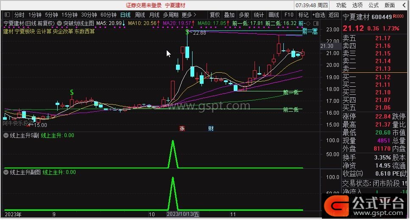Click the 600449 stock code
Viewport: 411px width, 220px height.
pyautogui.click(x=381, y=17)
